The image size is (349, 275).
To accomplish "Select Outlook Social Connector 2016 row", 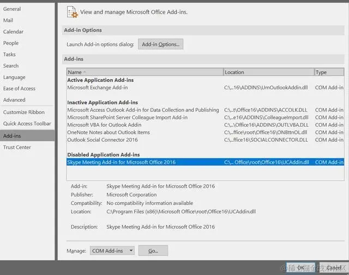I will [x=205, y=140].
